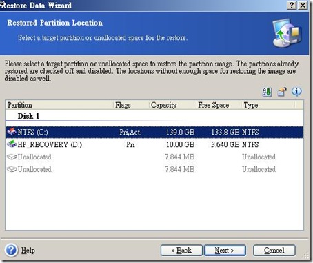Click the blue information icon
Screen dimensions: 313x263
tap(296, 92)
